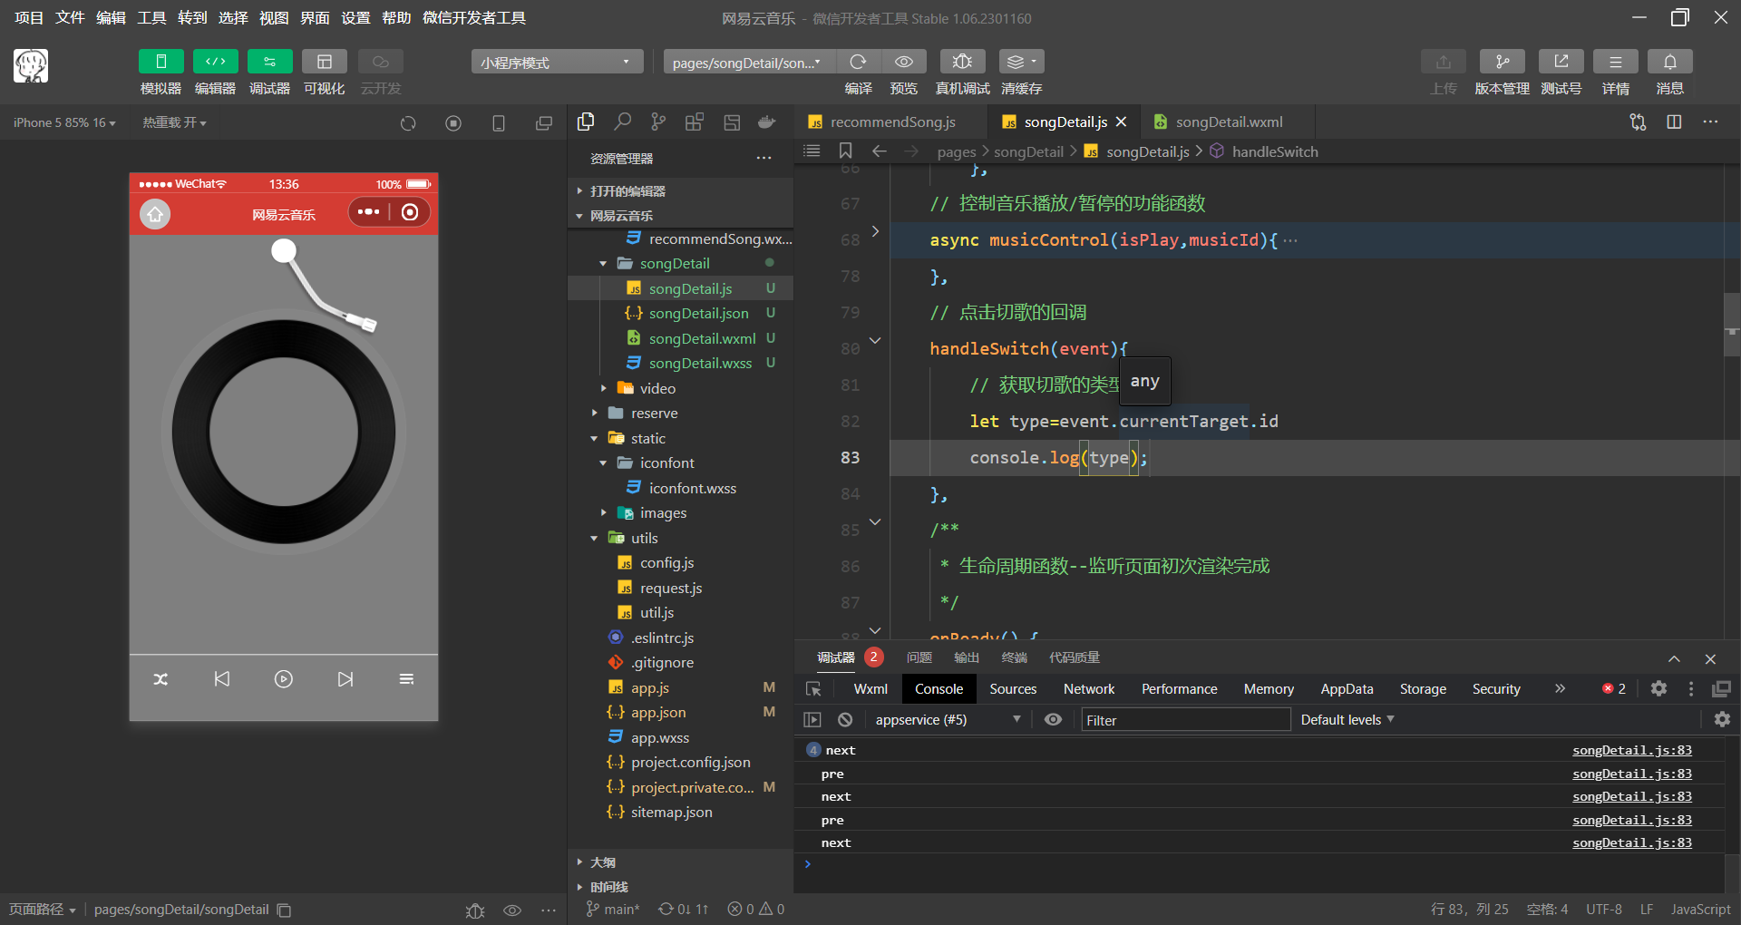Screen dimensions: 1741x925
Task: Toggle the editor panel button
Action: (x=215, y=62)
